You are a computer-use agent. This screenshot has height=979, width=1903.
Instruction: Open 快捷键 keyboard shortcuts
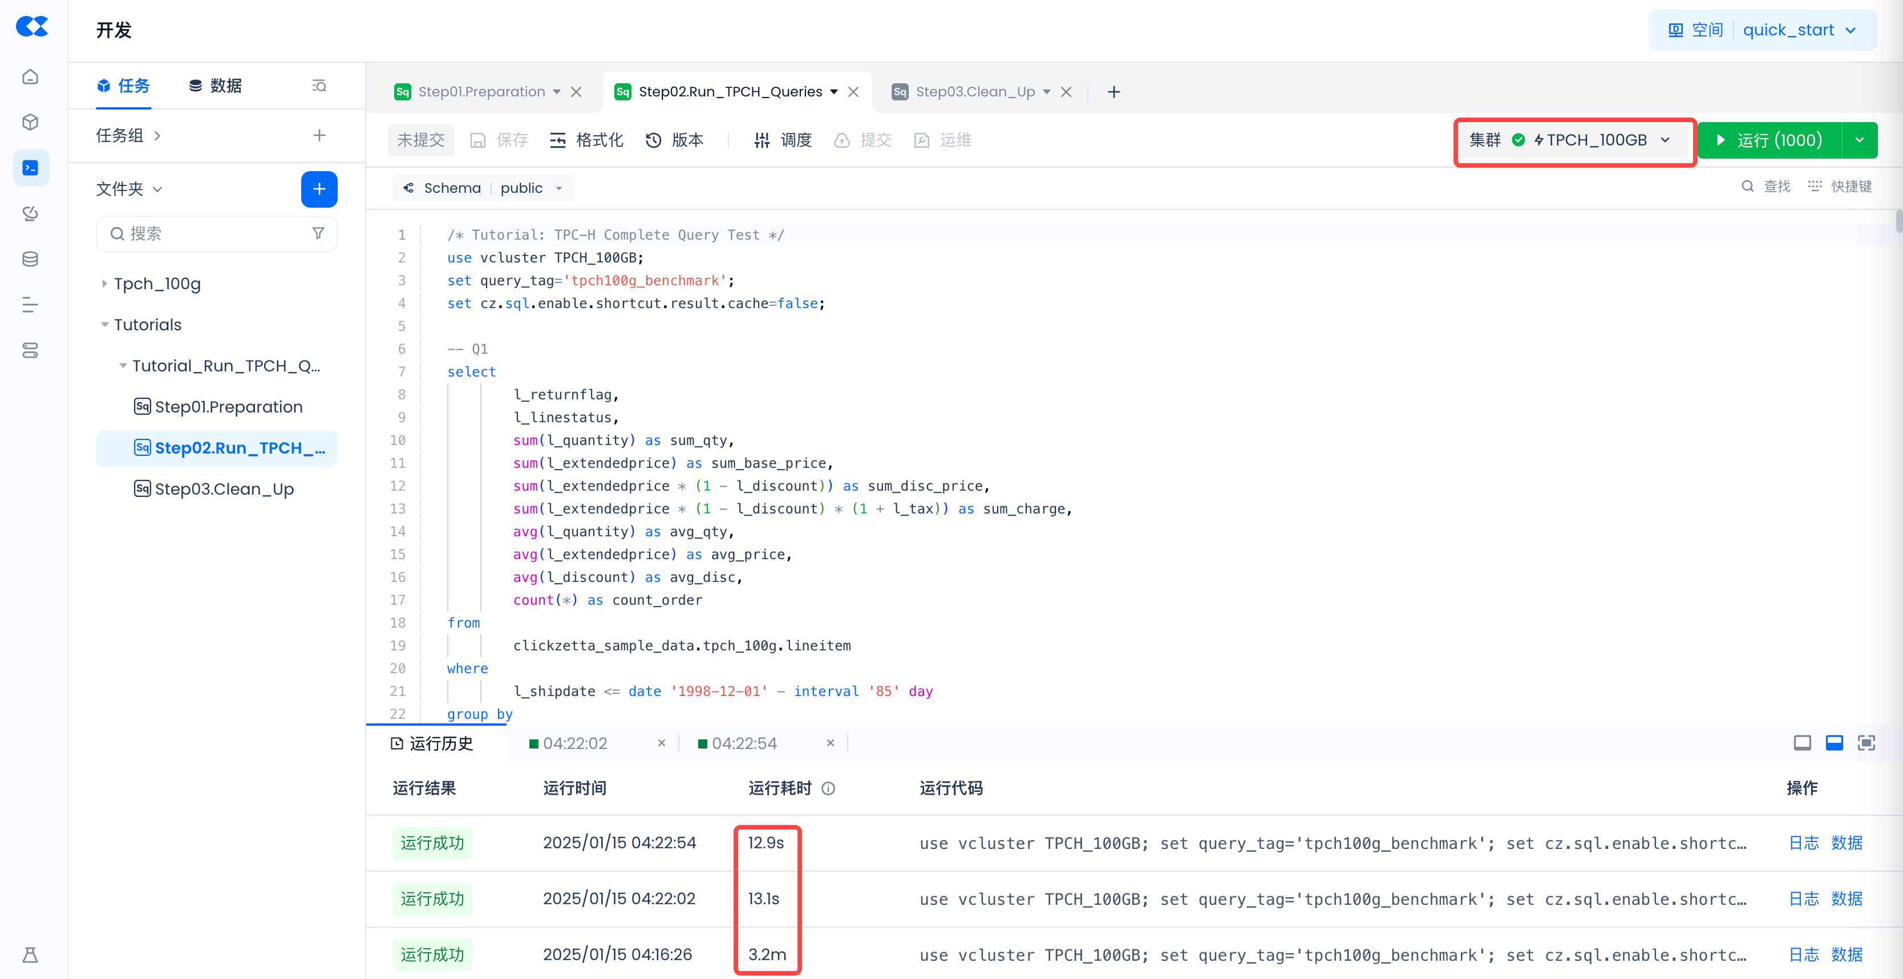1840,186
